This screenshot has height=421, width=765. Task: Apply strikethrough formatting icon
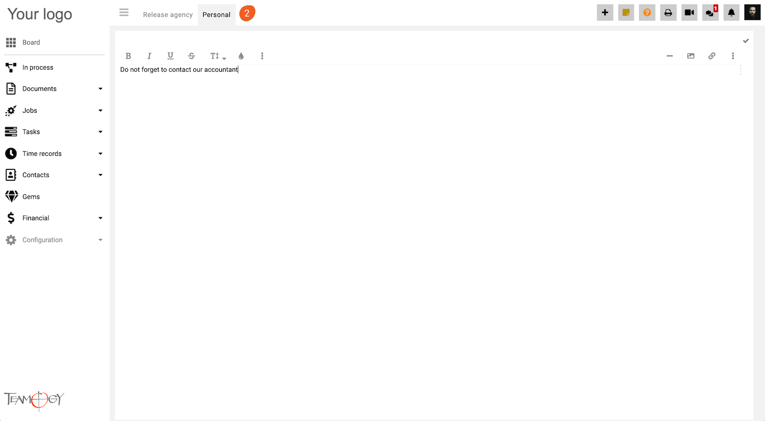click(192, 56)
